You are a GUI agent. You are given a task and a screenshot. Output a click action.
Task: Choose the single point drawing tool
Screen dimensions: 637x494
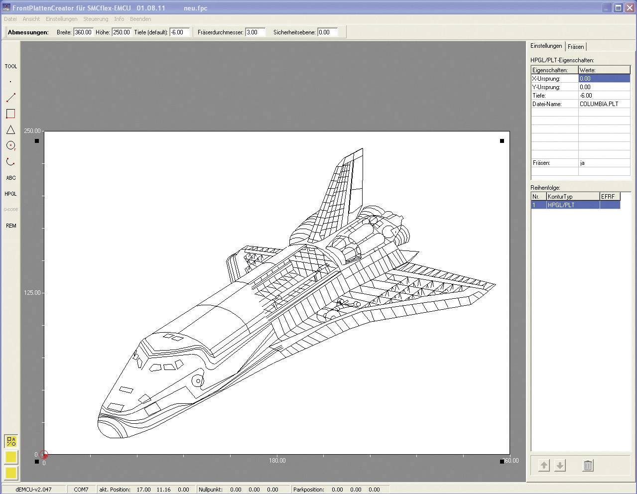(x=10, y=82)
